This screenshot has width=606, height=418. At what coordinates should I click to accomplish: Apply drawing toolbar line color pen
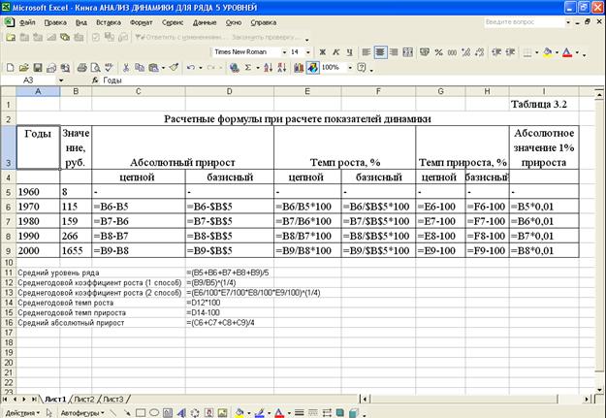pos(259,412)
